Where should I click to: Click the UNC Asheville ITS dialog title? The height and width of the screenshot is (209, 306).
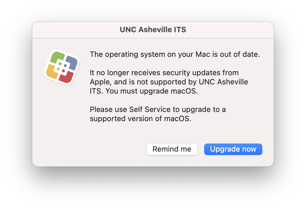[153, 30]
